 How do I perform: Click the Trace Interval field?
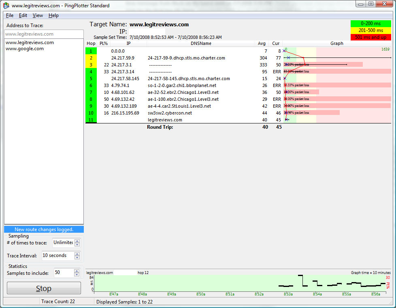click(57, 256)
